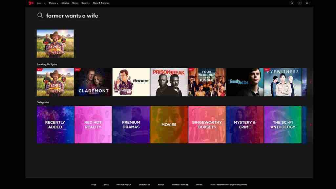The height and width of the screenshot is (189, 336).
Task: Open the Bingeworthy Boxsets category
Action: [x=207, y=125]
